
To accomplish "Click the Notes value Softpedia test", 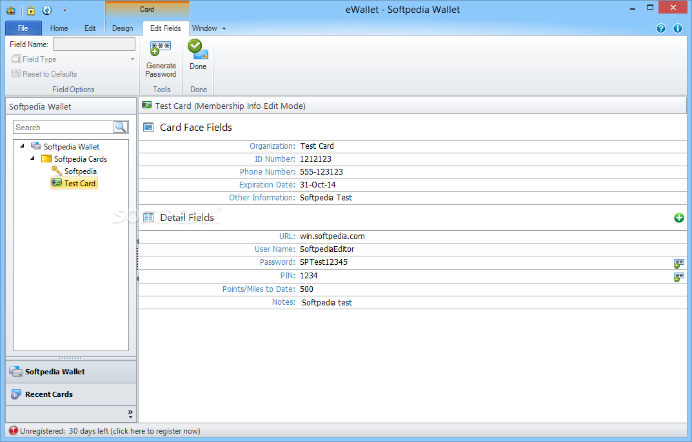I will (327, 303).
